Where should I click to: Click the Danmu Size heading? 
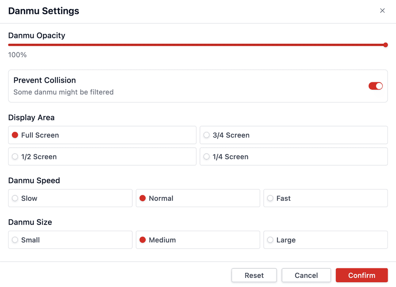(x=30, y=222)
